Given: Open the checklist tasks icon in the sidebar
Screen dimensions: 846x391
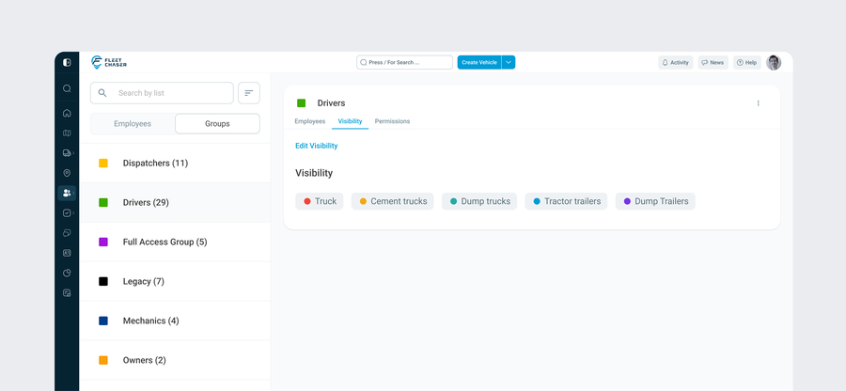Looking at the screenshot, I should [x=67, y=213].
